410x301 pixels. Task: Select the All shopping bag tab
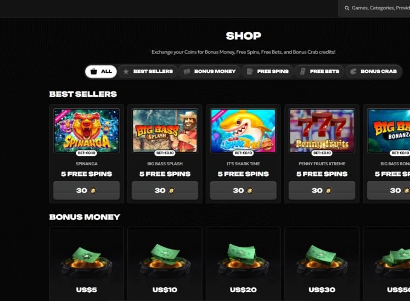coord(101,72)
